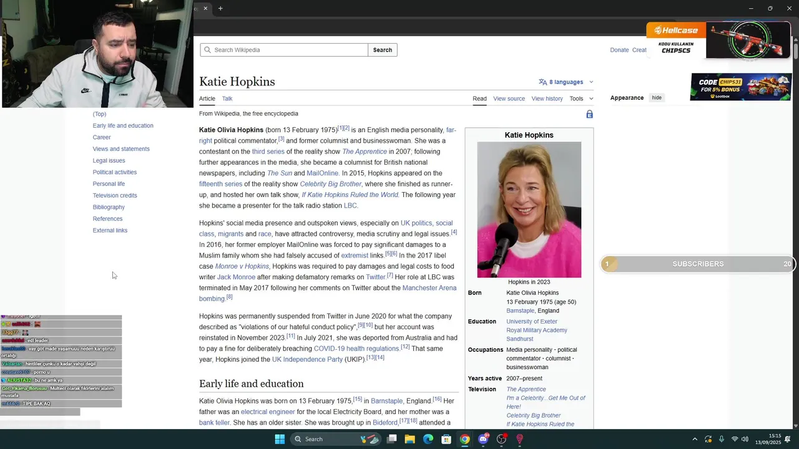Switch to the Chrome taskbar icon
This screenshot has width=799, height=449.
coord(464,439)
